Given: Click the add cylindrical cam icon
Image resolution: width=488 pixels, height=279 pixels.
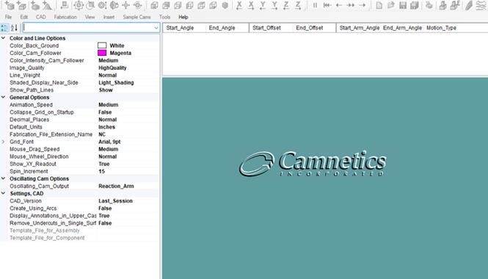Looking at the screenshot, I should coord(10,5).
